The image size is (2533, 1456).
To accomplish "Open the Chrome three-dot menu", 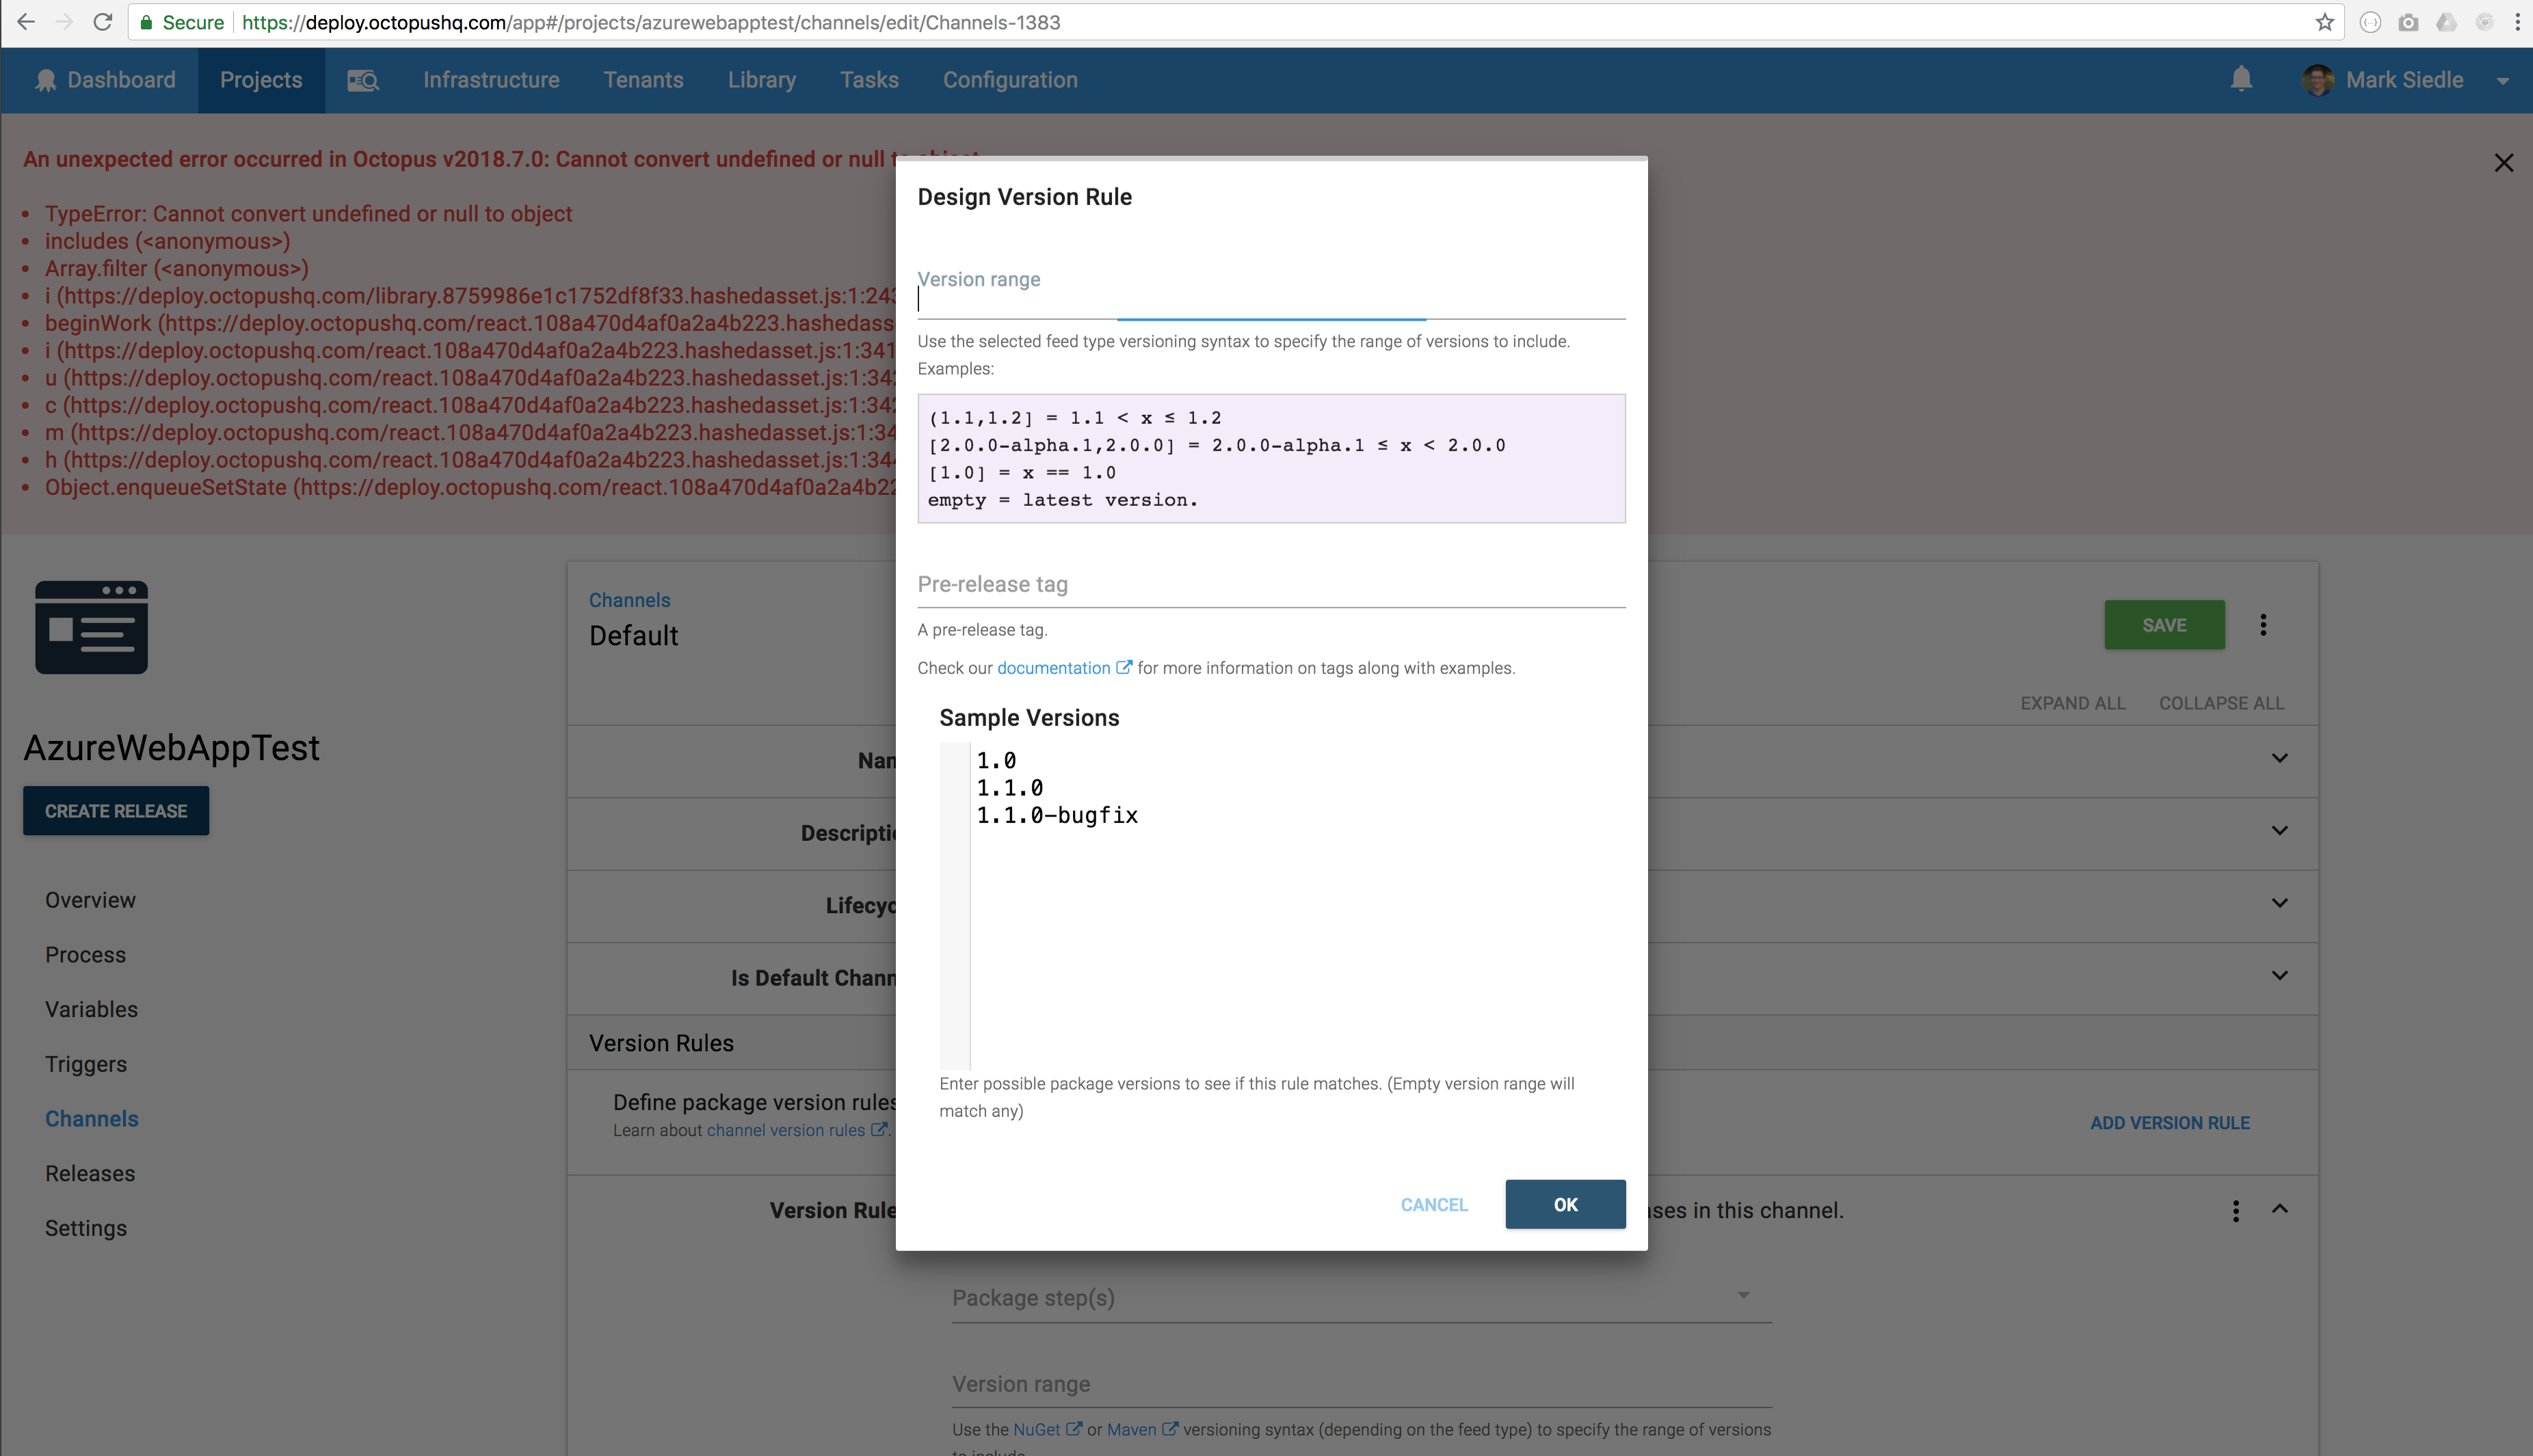I will point(2518,22).
